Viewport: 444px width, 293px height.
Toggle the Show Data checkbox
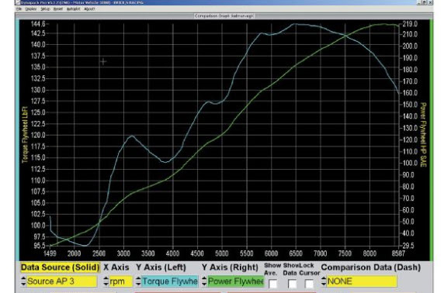pyautogui.click(x=292, y=284)
